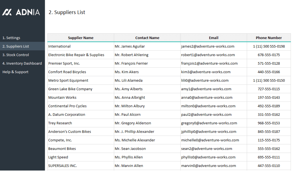Select Help & Support in the sidebar
This screenshot has width=292, height=173.
pos(15,72)
